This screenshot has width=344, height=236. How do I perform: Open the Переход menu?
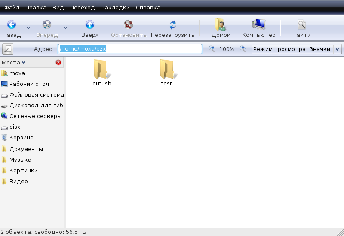coord(82,8)
